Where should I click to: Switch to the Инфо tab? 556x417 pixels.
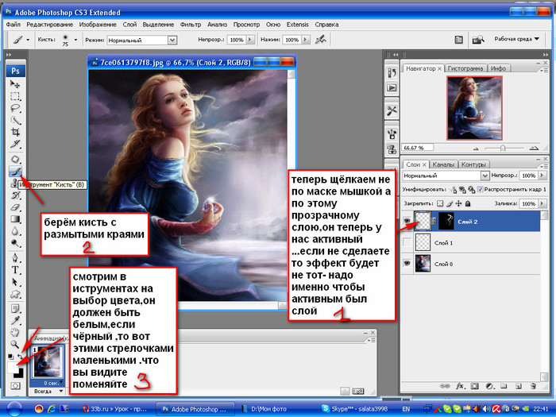pos(498,68)
